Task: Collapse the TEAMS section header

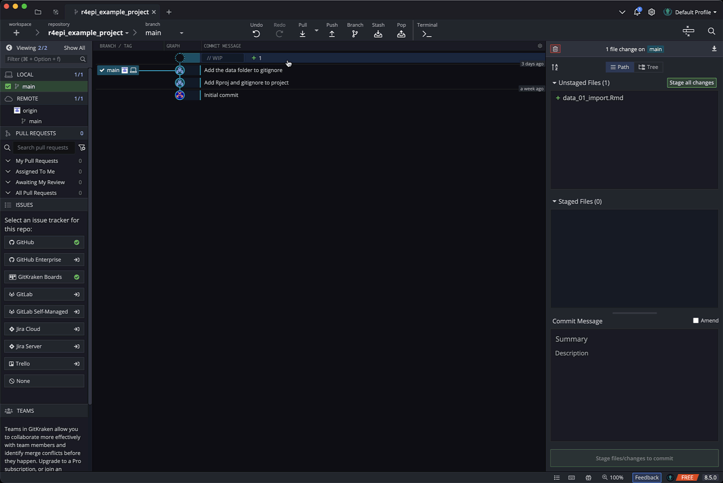Action: pyautogui.click(x=44, y=411)
